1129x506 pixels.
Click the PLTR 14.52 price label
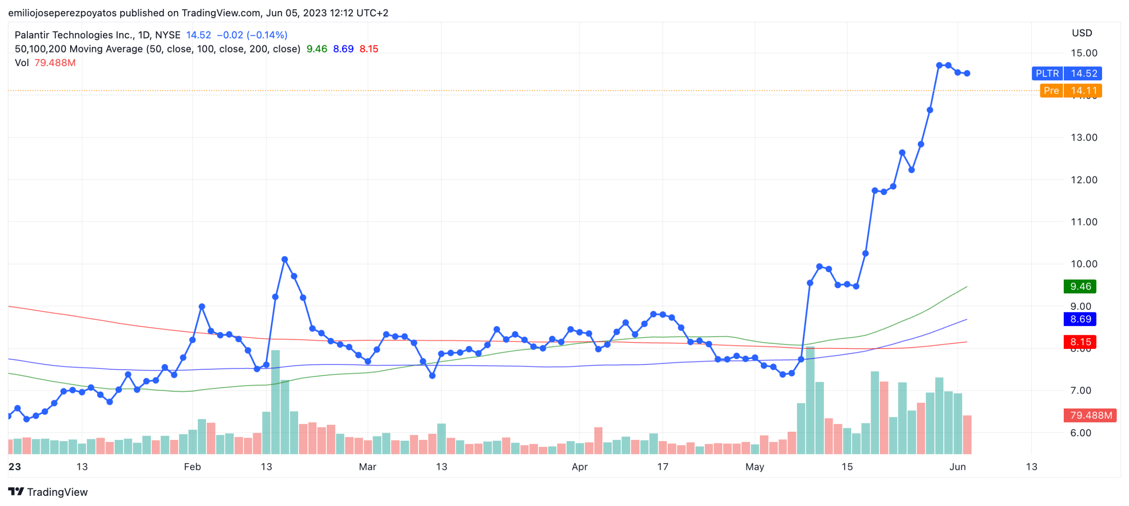click(x=1066, y=73)
